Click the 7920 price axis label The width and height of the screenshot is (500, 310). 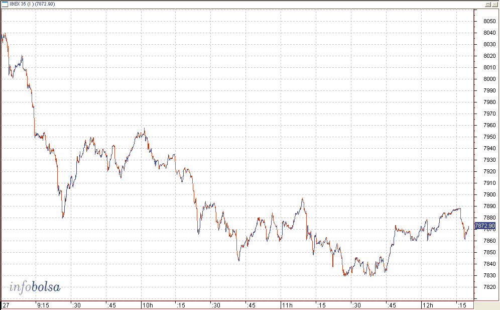[x=489, y=171]
